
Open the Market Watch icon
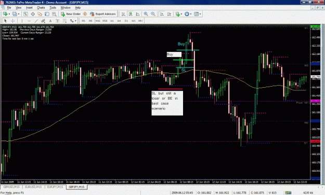click(25, 14)
